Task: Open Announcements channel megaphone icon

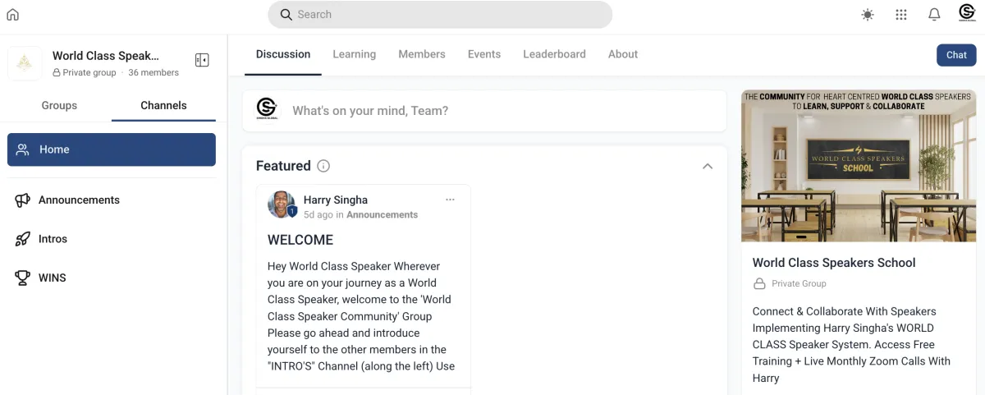Action: (x=23, y=200)
